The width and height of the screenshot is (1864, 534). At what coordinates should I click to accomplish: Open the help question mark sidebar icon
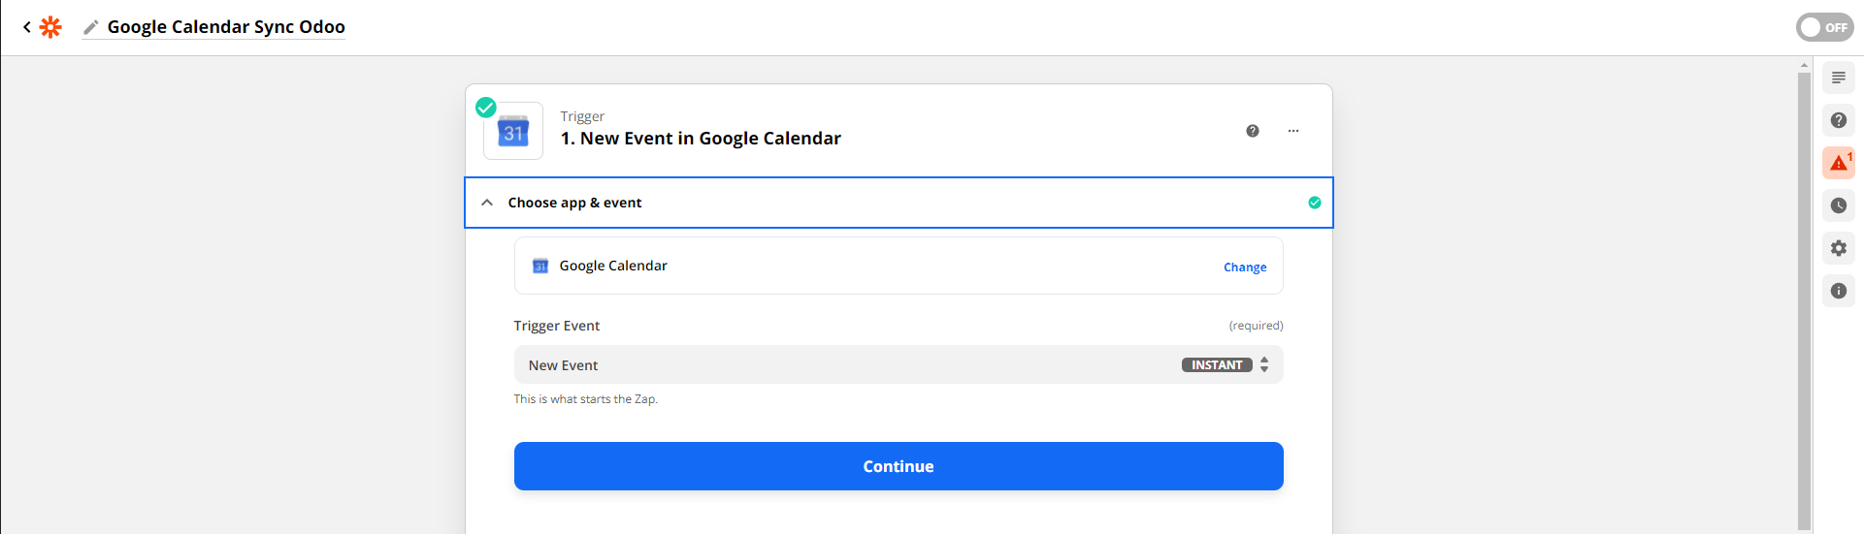pyautogui.click(x=1838, y=120)
